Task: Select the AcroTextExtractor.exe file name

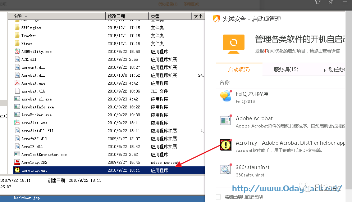Action: tap(44, 154)
